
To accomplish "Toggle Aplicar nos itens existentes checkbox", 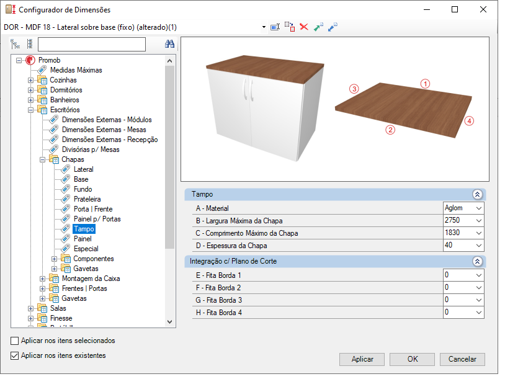I will [14, 355].
